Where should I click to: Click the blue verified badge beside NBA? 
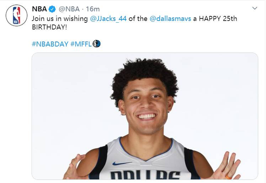(52, 9)
